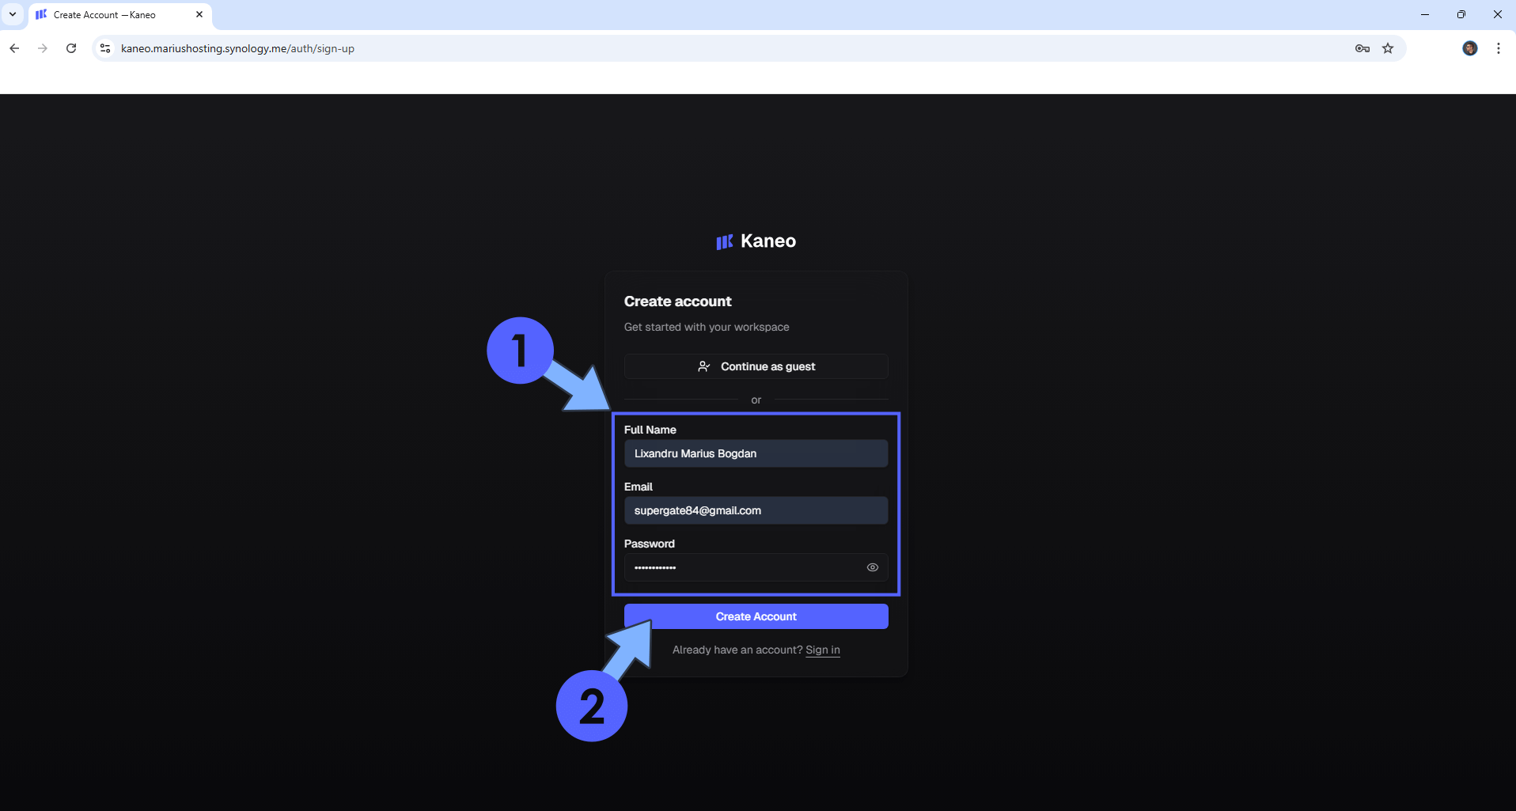Reload the page
1516x811 pixels.
70,48
